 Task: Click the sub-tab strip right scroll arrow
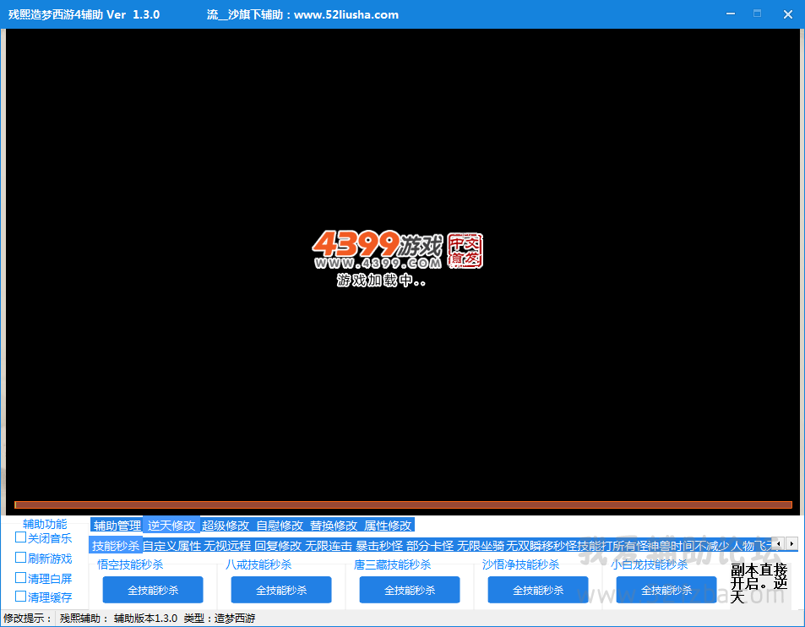(791, 542)
